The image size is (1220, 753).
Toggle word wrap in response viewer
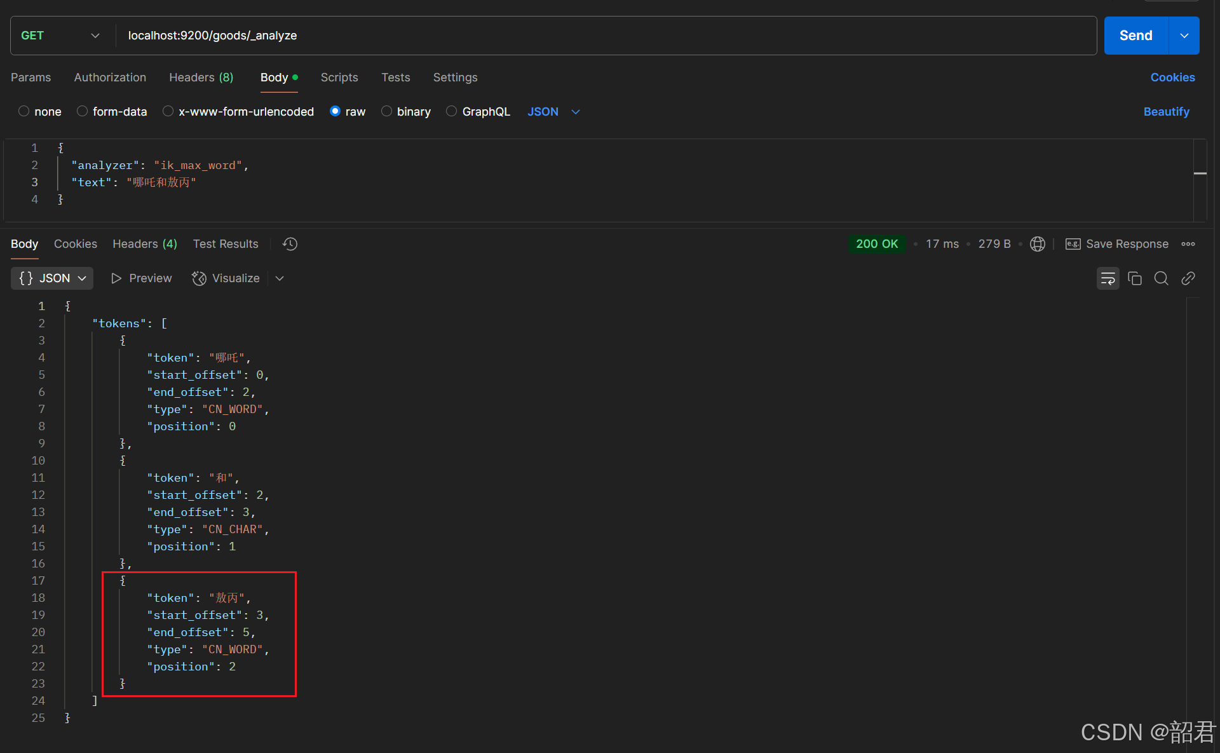tap(1108, 278)
